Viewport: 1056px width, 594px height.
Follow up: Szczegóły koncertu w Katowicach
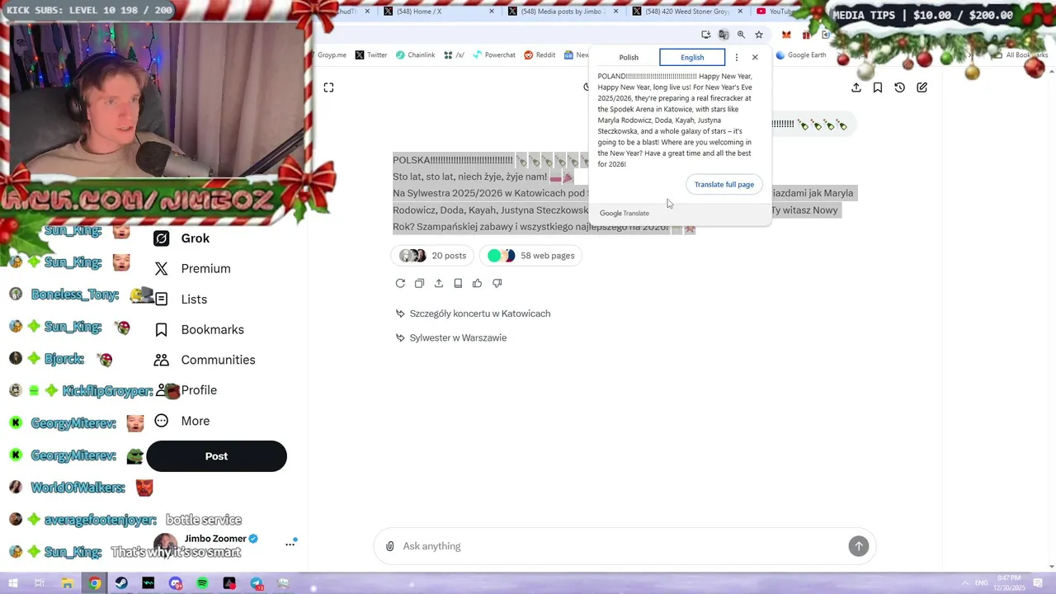coord(473,313)
